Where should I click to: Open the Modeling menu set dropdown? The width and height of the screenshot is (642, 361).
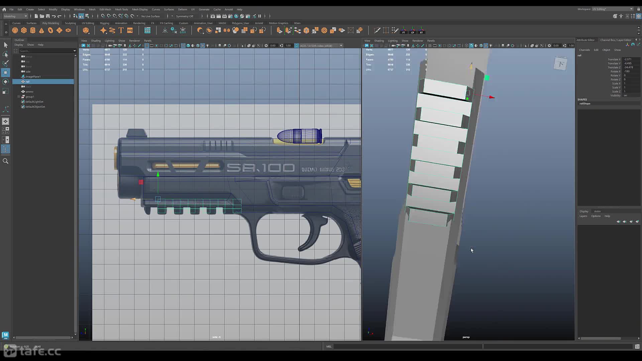[15, 16]
